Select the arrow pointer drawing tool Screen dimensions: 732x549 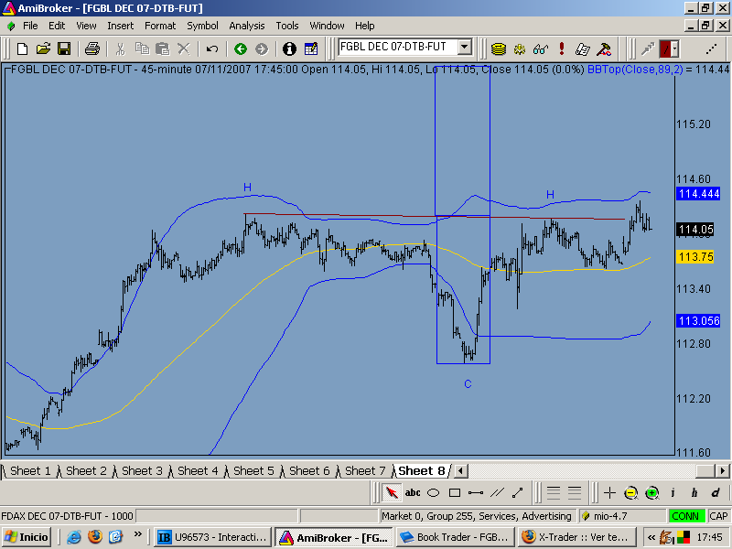[x=392, y=492]
